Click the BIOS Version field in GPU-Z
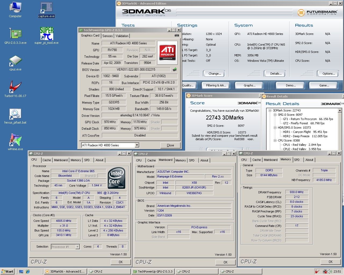The height and width of the screenshot is (275, 344). click(136, 70)
